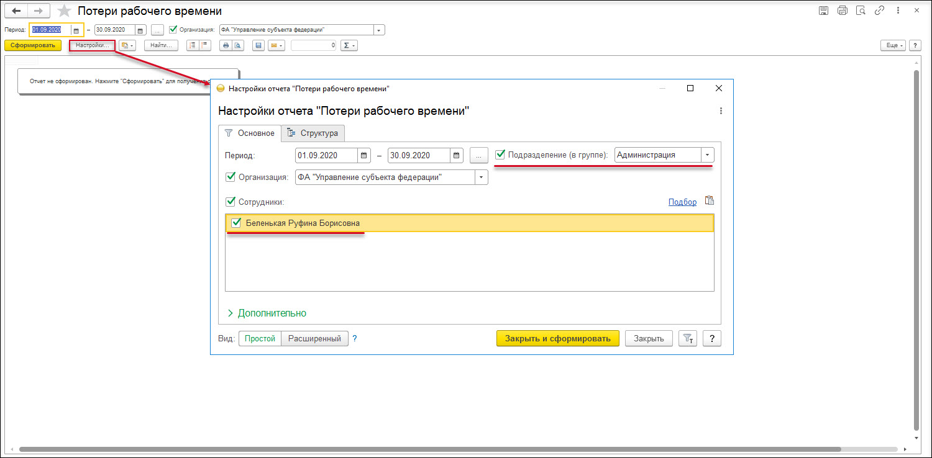
Task: Click the help '?' button in main toolbar
Action: pos(915,45)
